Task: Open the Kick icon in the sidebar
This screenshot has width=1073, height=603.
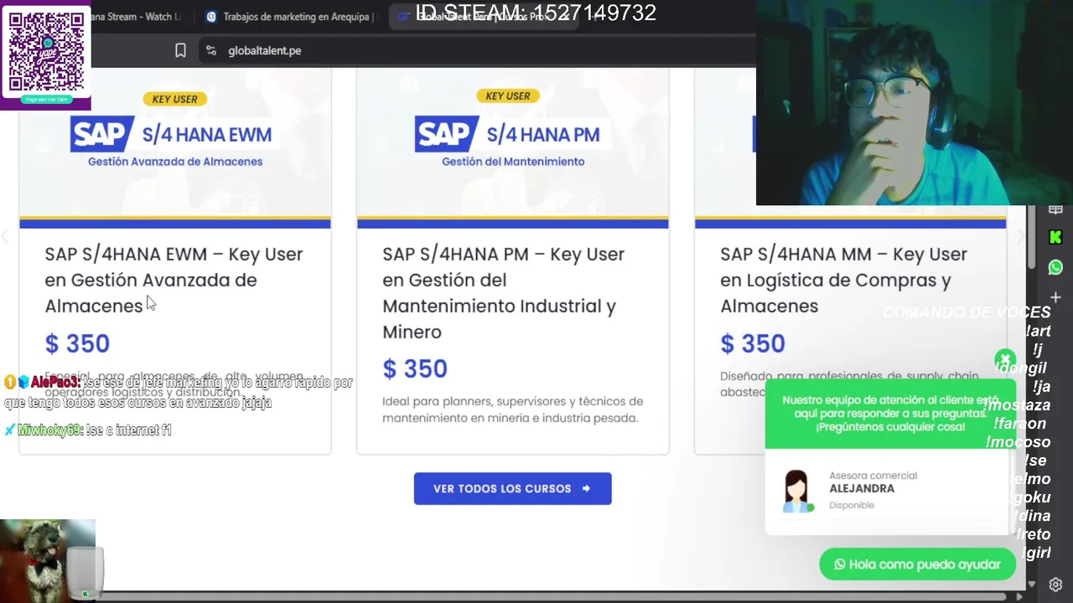Action: [x=1055, y=238]
